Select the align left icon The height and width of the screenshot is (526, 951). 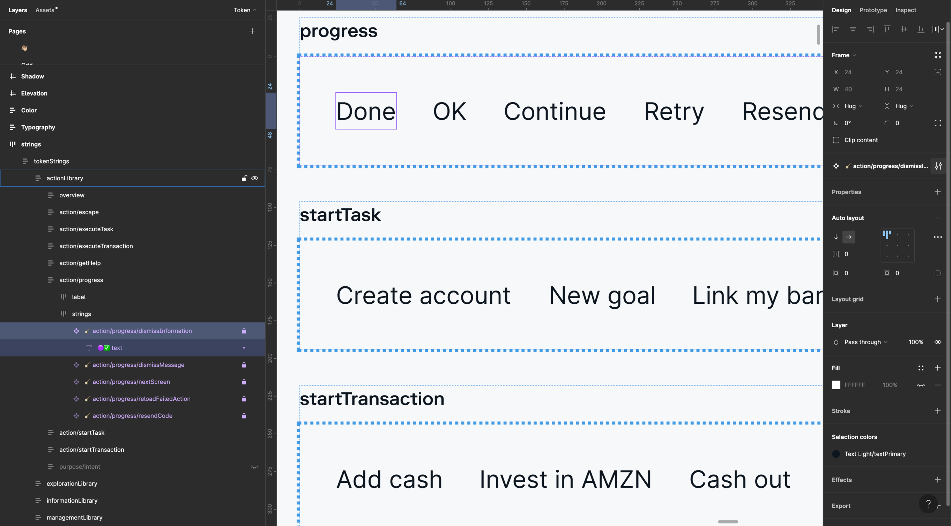[x=836, y=29]
